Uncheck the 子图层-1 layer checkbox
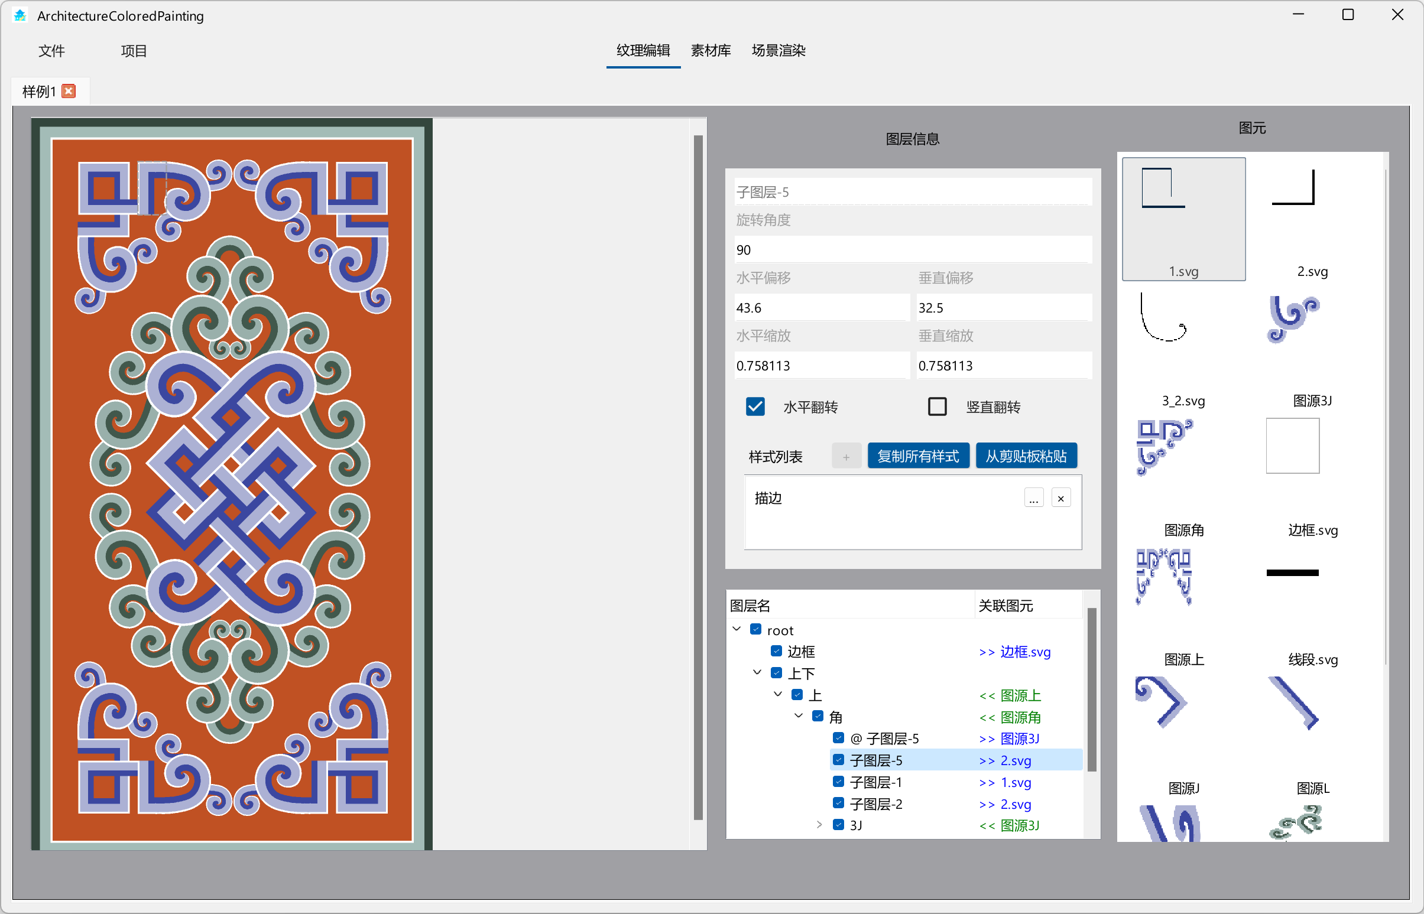This screenshot has width=1424, height=914. (838, 781)
